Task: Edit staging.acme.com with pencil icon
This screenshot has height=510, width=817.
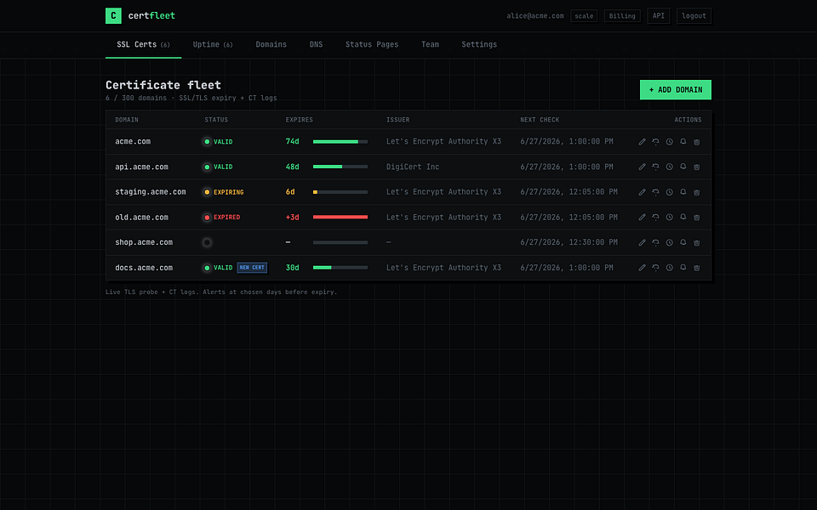Action: pyautogui.click(x=642, y=192)
